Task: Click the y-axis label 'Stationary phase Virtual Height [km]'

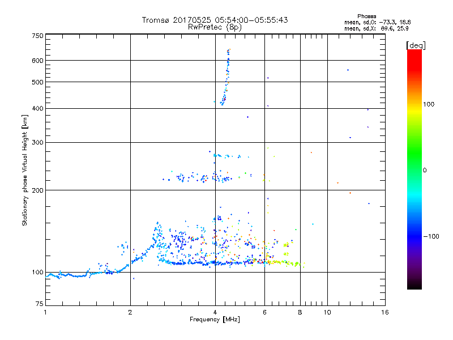Action: tap(24, 171)
